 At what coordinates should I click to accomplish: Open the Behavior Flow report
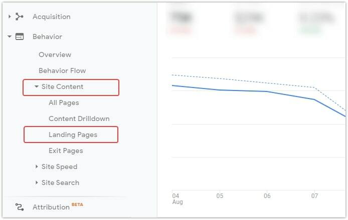[x=62, y=70]
